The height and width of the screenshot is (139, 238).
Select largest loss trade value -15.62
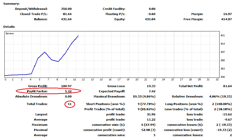227,114
